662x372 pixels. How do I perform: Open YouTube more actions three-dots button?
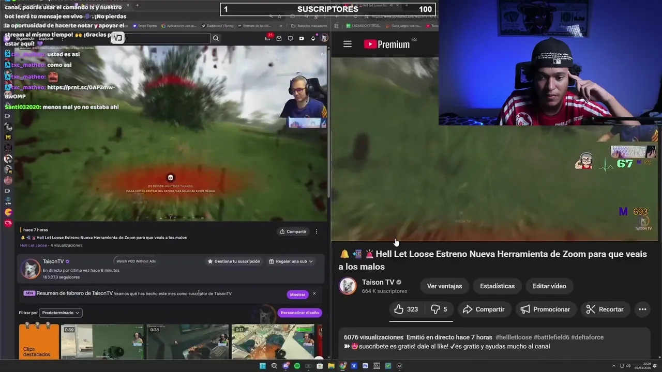point(642,309)
